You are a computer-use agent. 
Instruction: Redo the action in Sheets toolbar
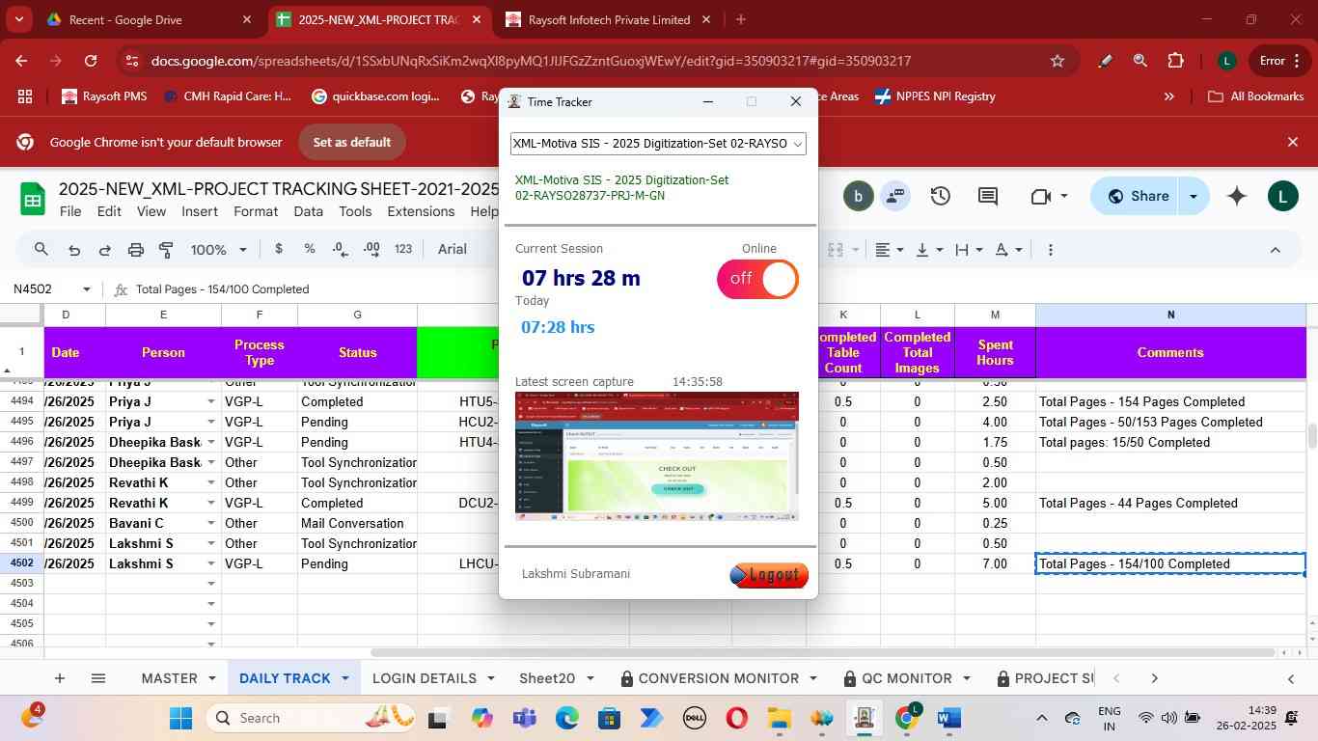(104, 250)
